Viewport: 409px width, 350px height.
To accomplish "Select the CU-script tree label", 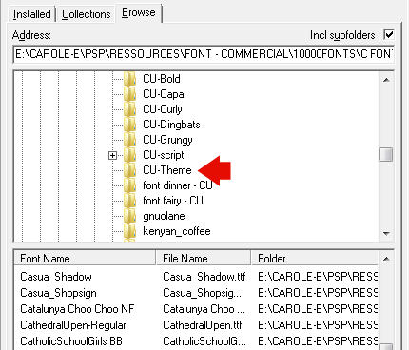I will point(164,155).
